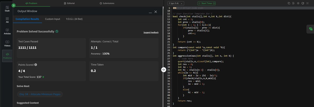Screen dimensions: 314x107
Task: Select the Compilation Results tab
Action: tap(27, 19)
